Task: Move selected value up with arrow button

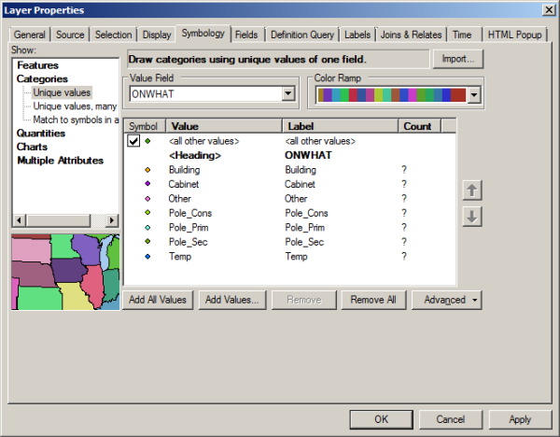Action: coord(473,190)
